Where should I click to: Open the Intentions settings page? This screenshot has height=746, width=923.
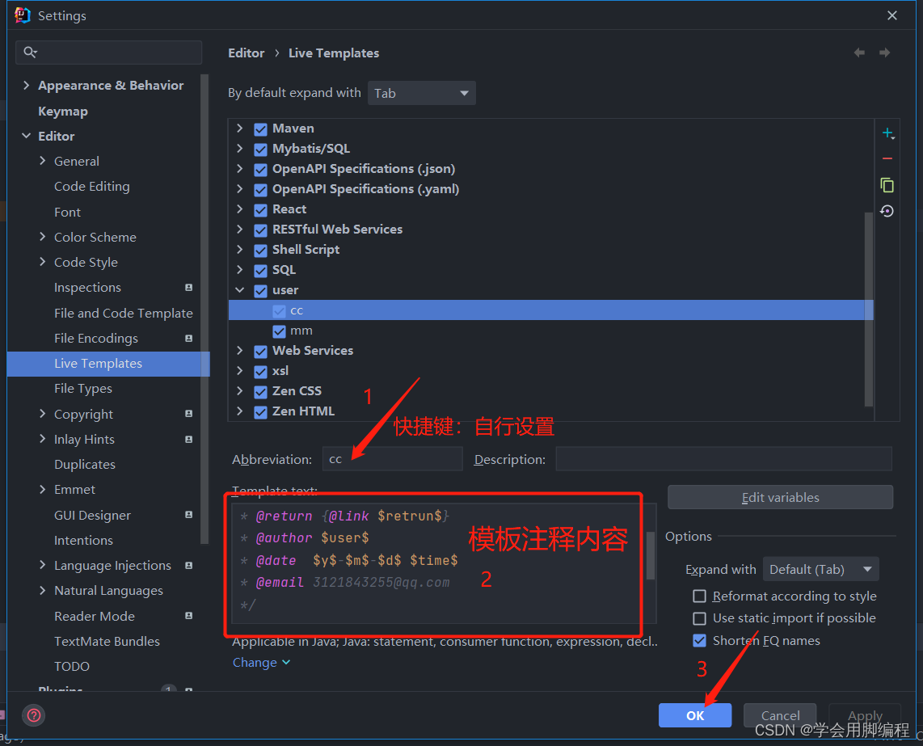[x=83, y=541]
